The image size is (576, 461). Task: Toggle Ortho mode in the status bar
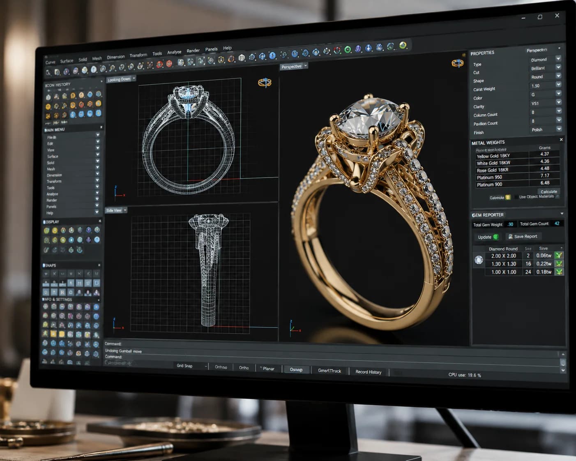(x=244, y=368)
